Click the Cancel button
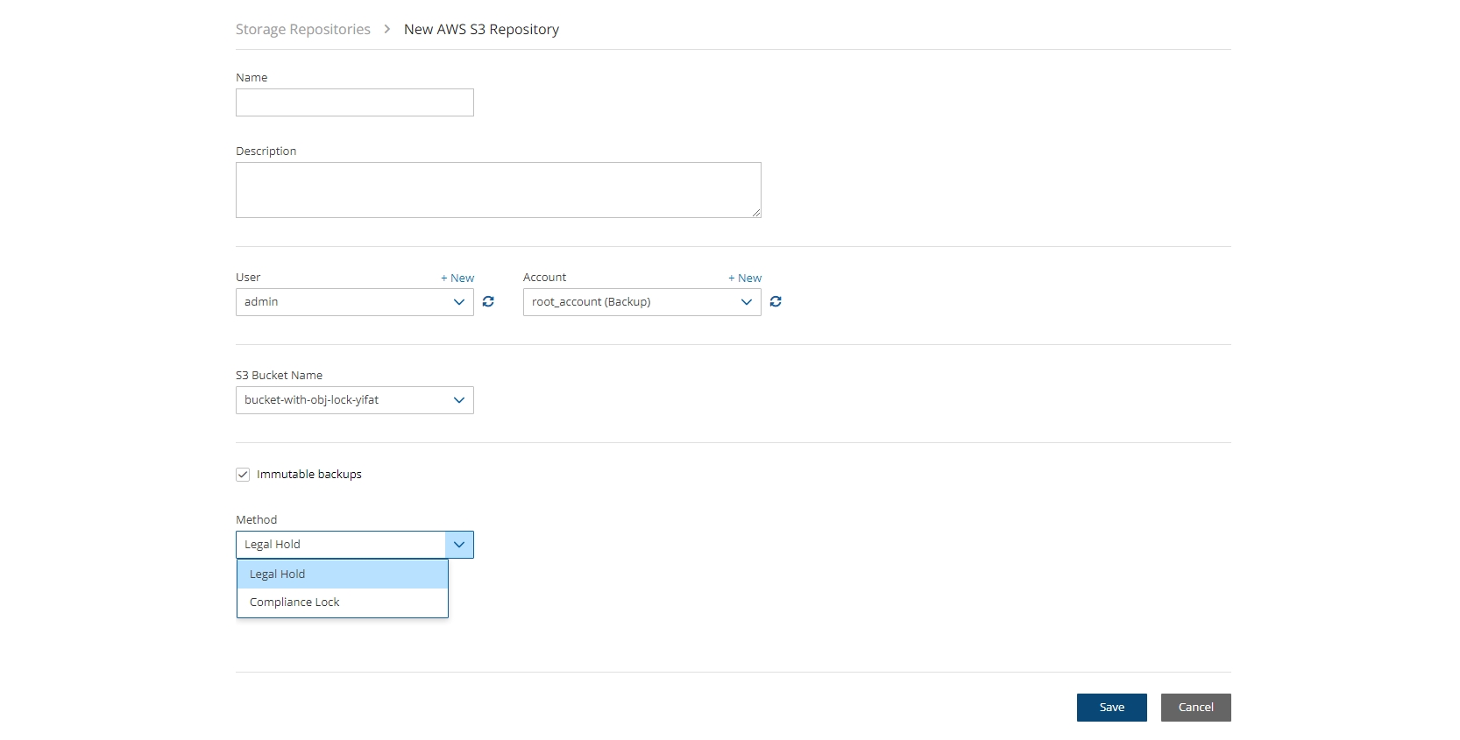This screenshot has height=740, width=1460. pos(1195,708)
